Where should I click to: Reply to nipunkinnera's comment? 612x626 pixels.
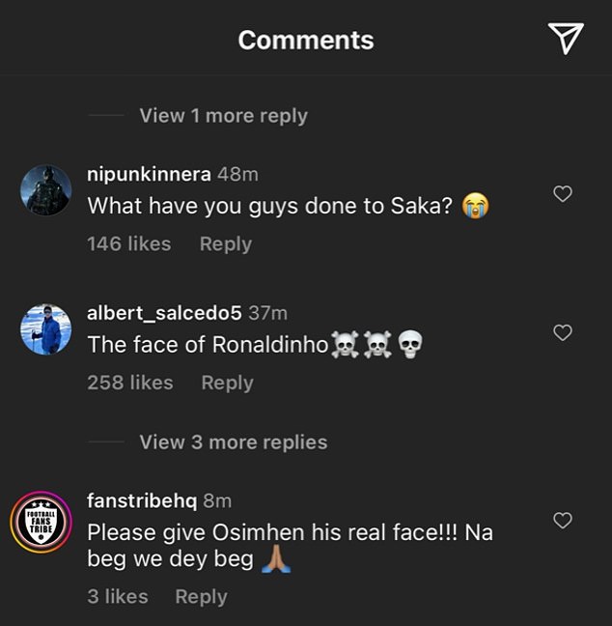coord(226,244)
